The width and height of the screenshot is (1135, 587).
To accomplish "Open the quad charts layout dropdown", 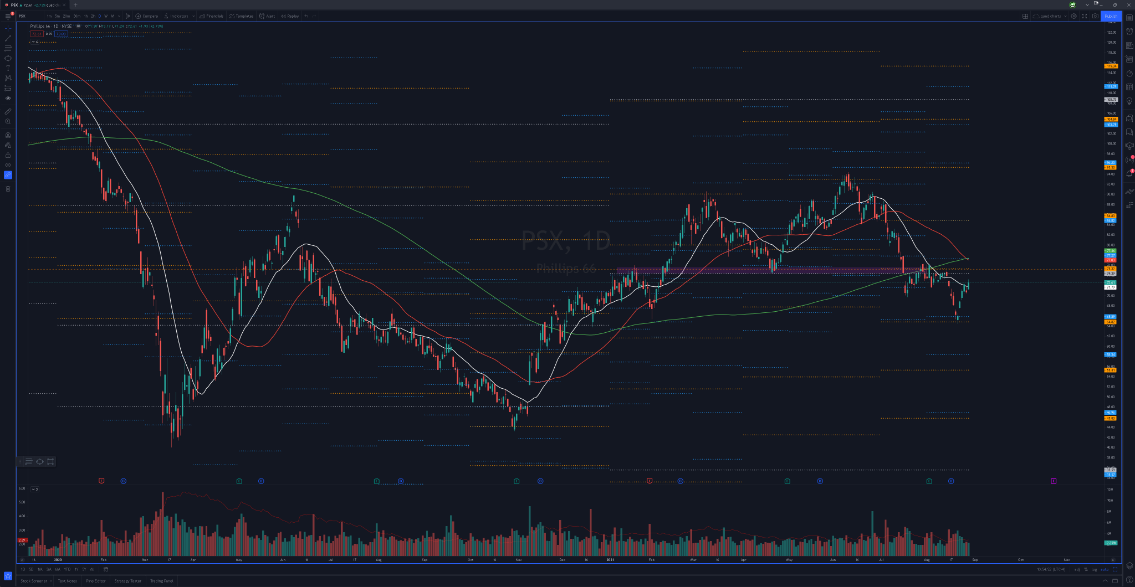I will coord(1050,16).
